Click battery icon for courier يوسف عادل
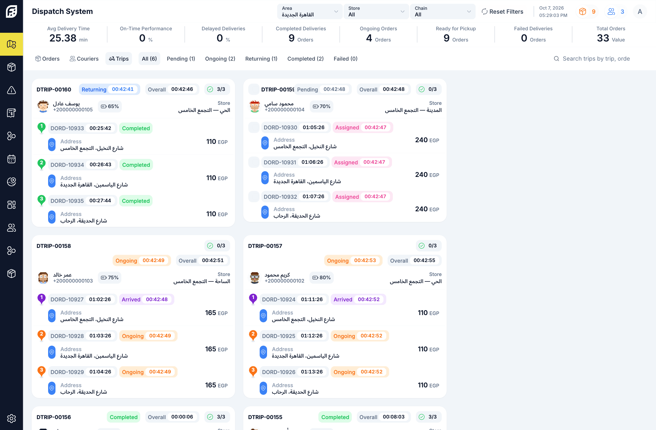The width and height of the screenshot is (656, 430). [104, 106]
